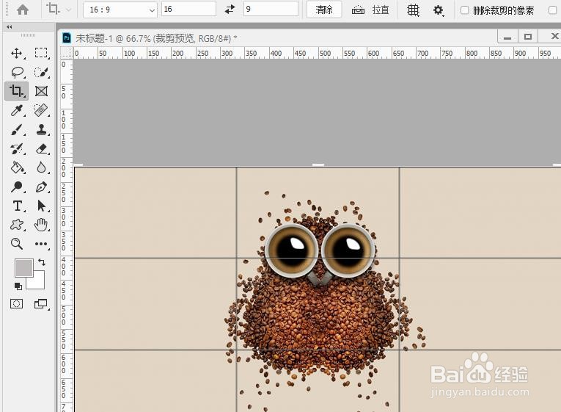Select the Blur tool
Image resolution: width=561 pixels, height=412 pixels.
(x=41, y=167)
